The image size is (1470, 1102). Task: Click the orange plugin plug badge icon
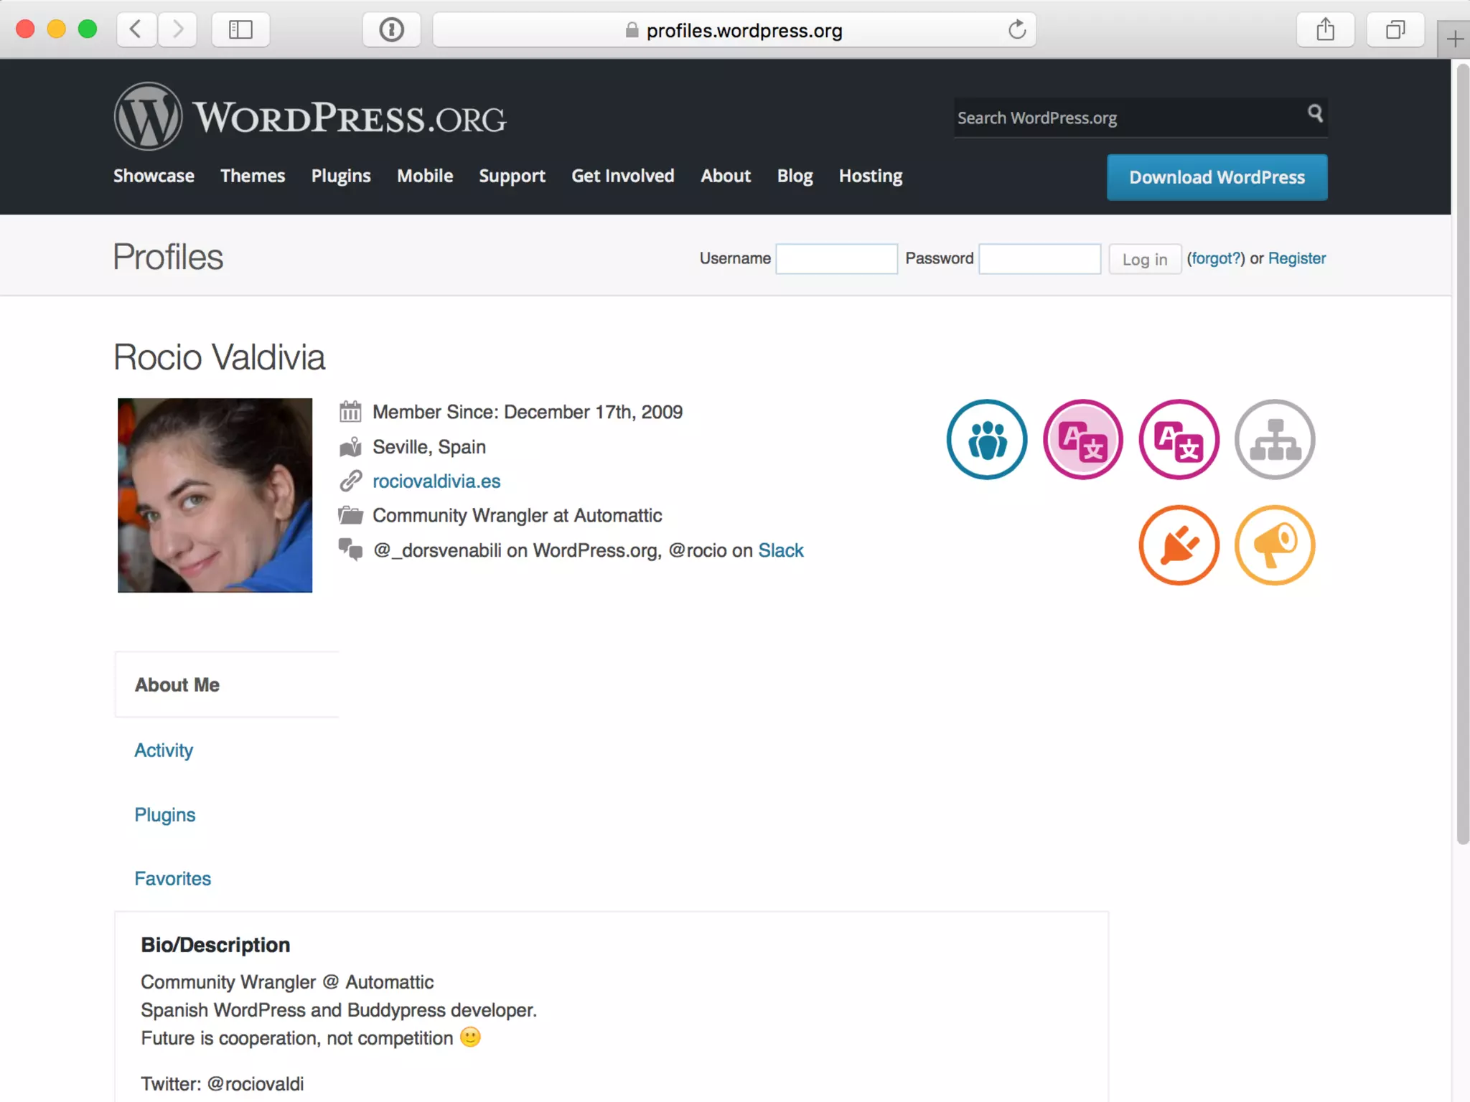(1179, 545)
